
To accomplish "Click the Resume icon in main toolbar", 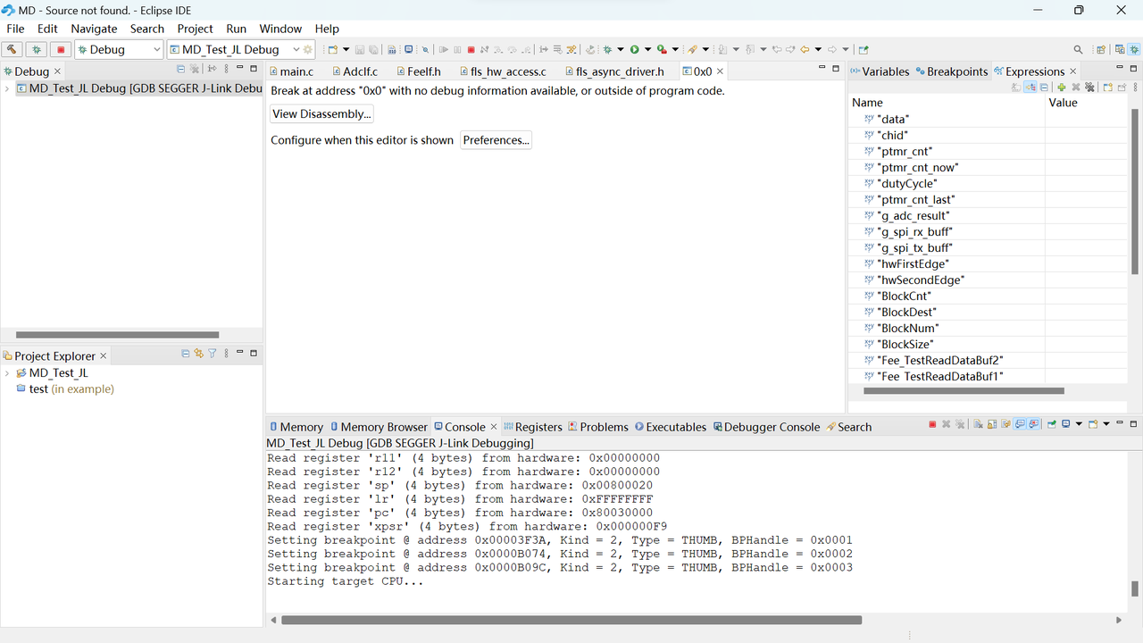I will [x=444, y=49].
